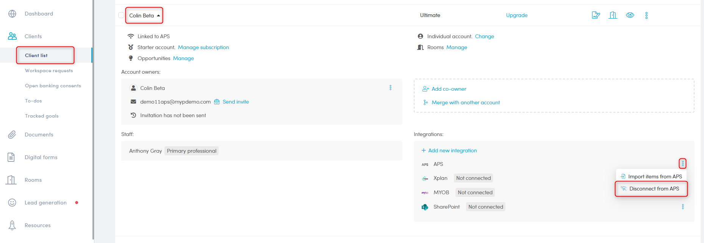Screen dimensions: 704x243
Task: Choose Import items from APS
Action: click(654, 176)
